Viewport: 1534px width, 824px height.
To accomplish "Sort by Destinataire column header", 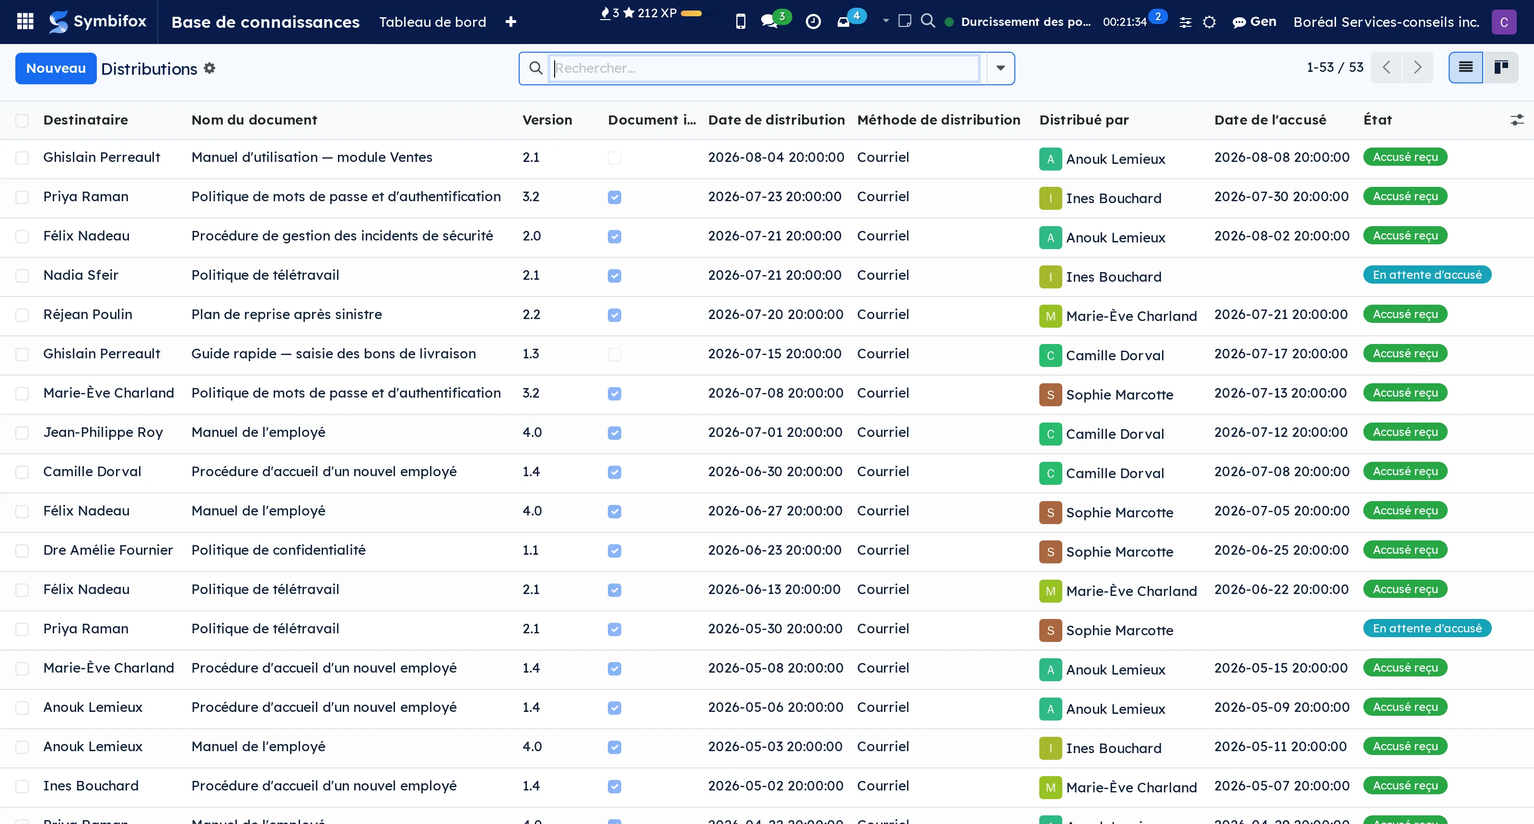I will coord(85,120).
